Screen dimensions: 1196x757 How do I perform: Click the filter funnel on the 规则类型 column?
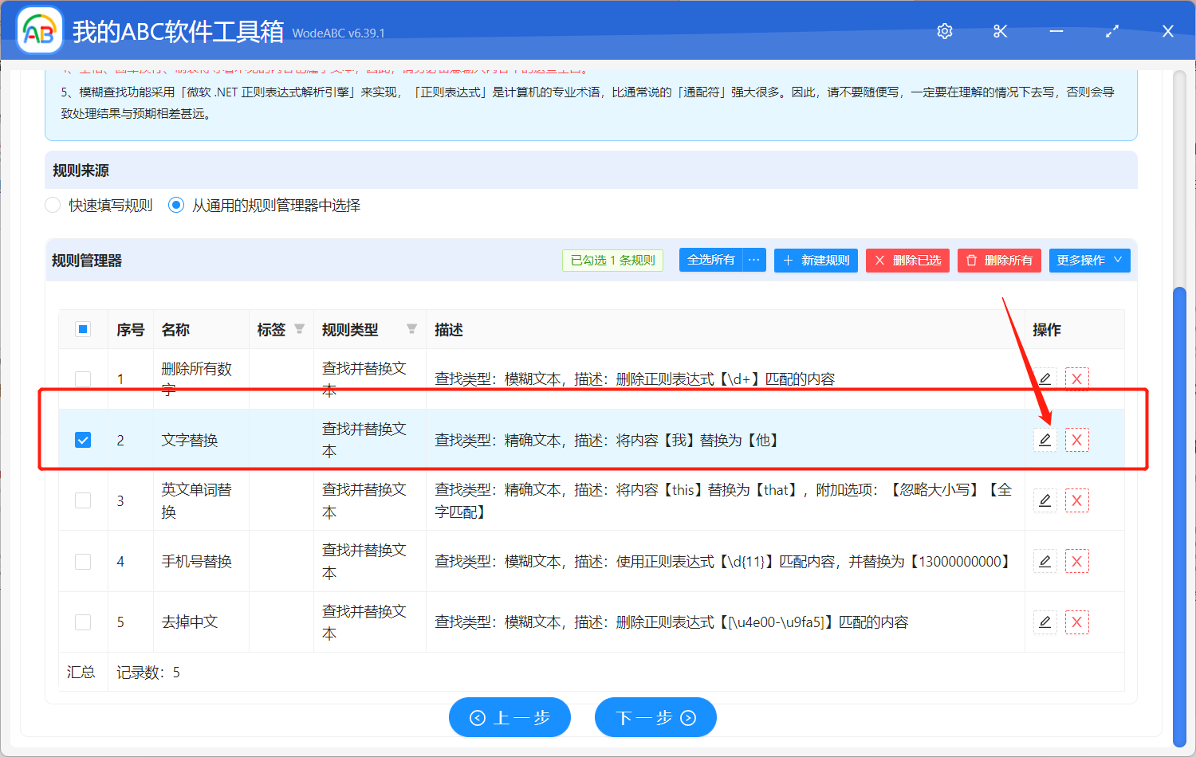(412, 329)
